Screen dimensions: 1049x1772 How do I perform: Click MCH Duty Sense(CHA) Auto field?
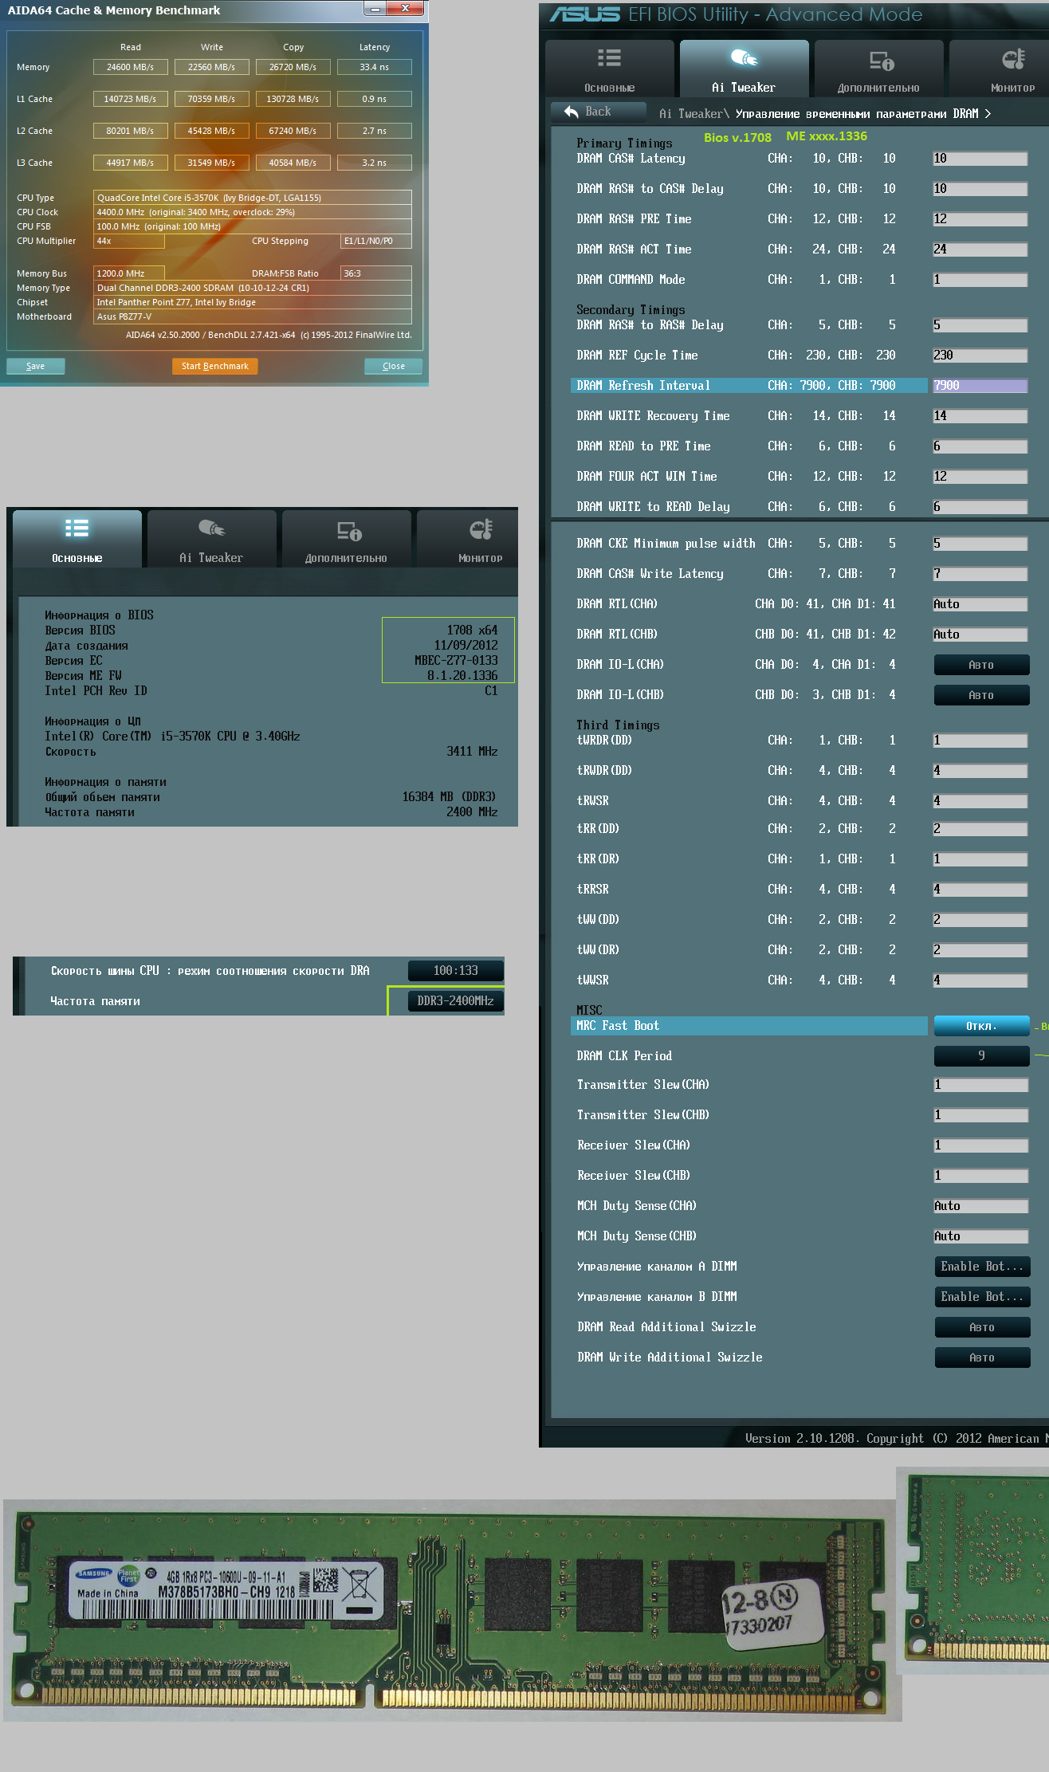tap(980, 1206)
